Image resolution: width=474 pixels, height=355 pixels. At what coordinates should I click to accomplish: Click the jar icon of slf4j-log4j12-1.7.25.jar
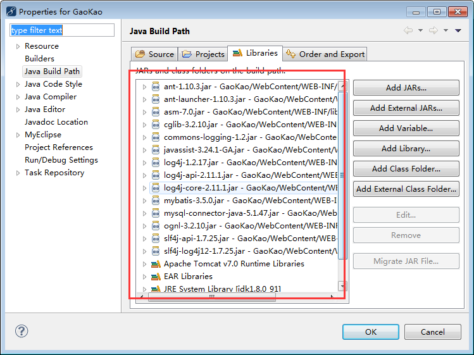pyautogui.click(x=156, y=251)
